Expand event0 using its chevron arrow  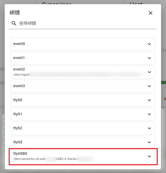point(149,44)
